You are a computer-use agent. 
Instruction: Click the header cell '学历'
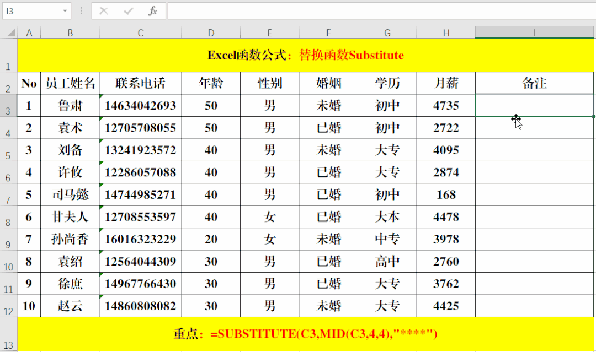point(387,83)
